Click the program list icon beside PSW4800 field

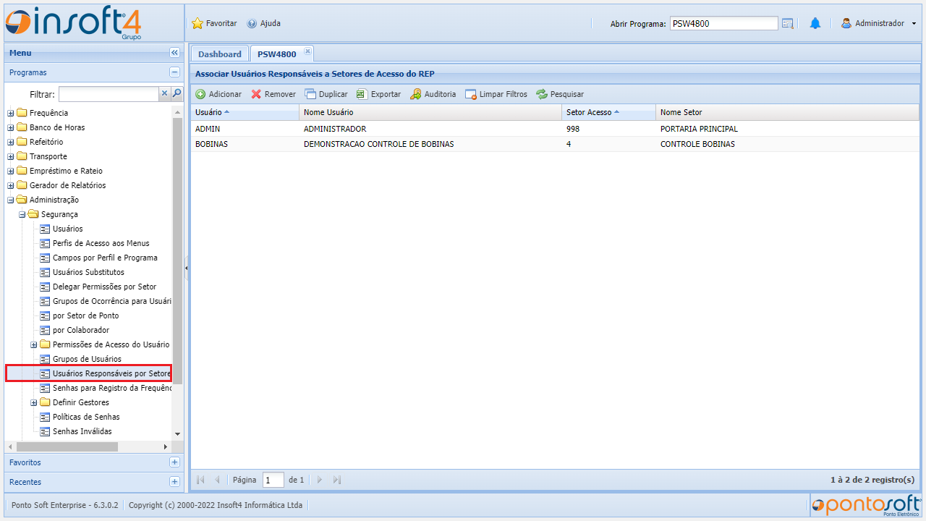coord(788,23)
